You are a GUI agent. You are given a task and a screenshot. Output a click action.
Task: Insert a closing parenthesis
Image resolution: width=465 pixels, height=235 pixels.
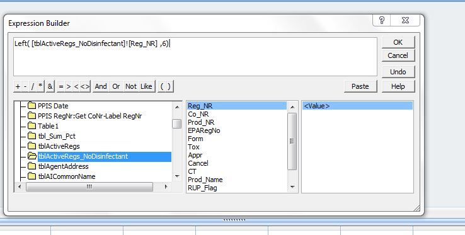tap(169, 87)
